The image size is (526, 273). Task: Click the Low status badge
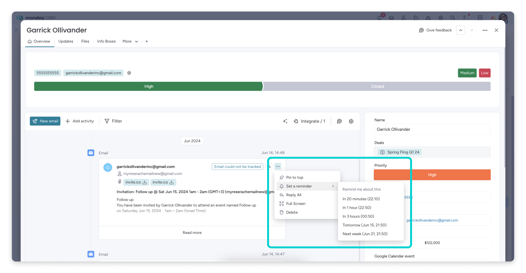pyautogui.click(x=485, y=73)
